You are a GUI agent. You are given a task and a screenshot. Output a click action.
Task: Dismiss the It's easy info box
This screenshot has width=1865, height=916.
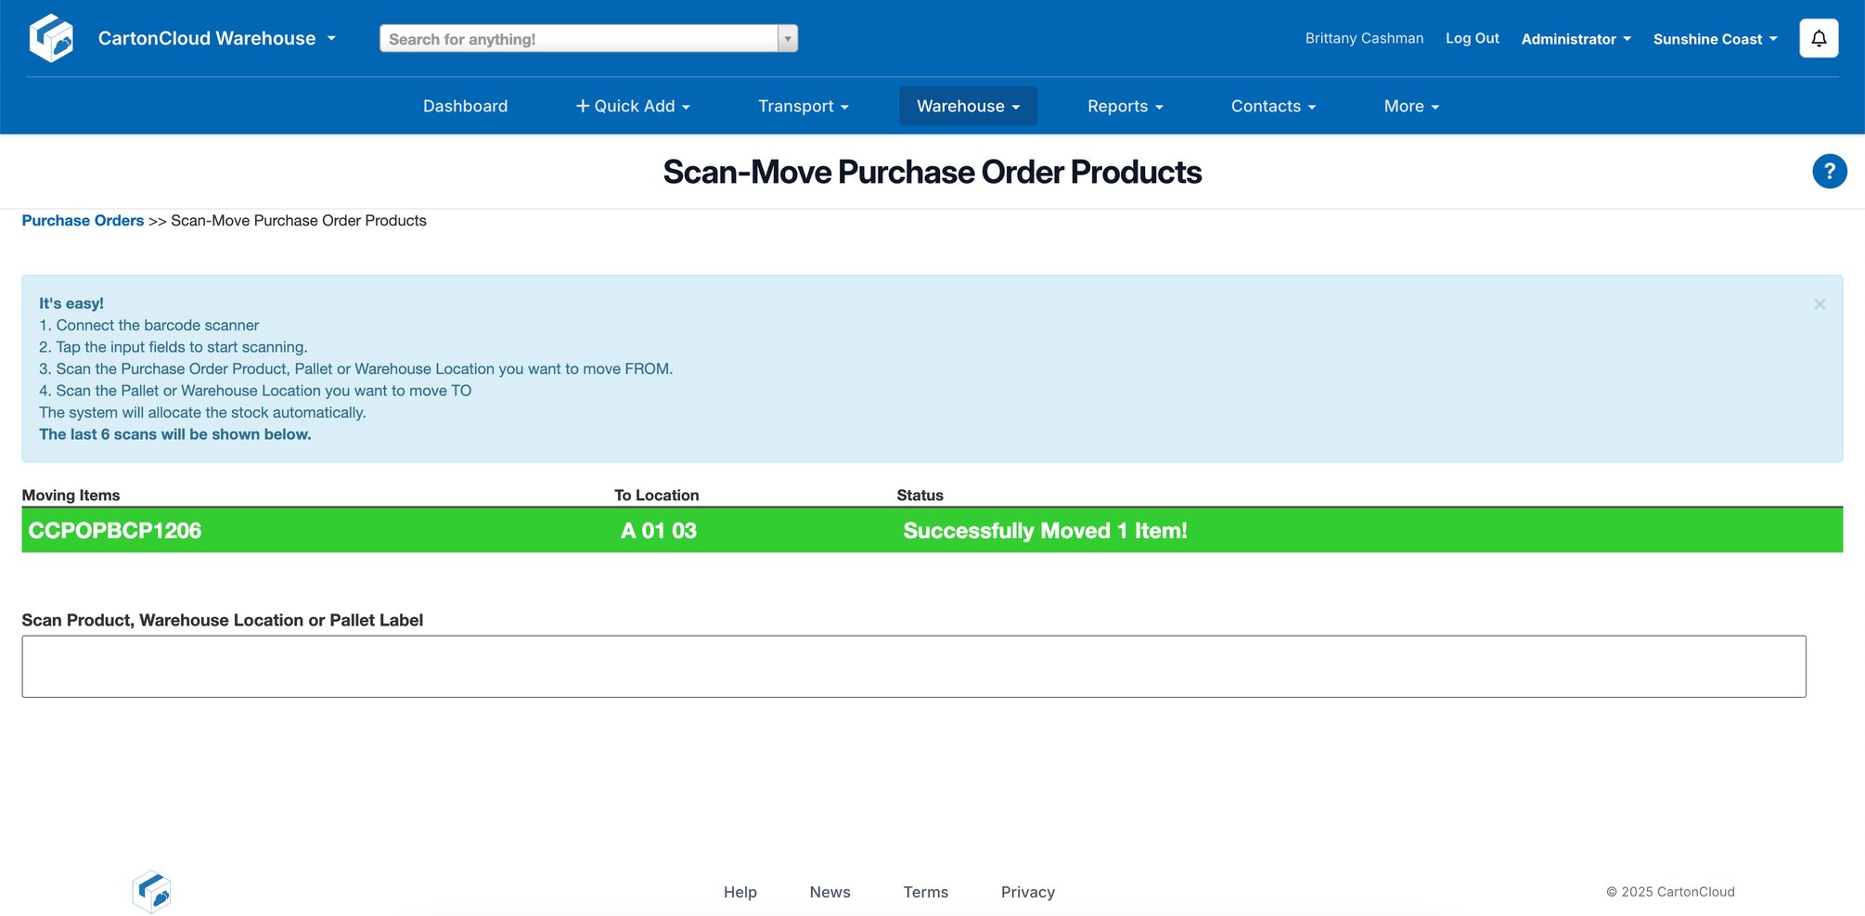(1820, 304)
